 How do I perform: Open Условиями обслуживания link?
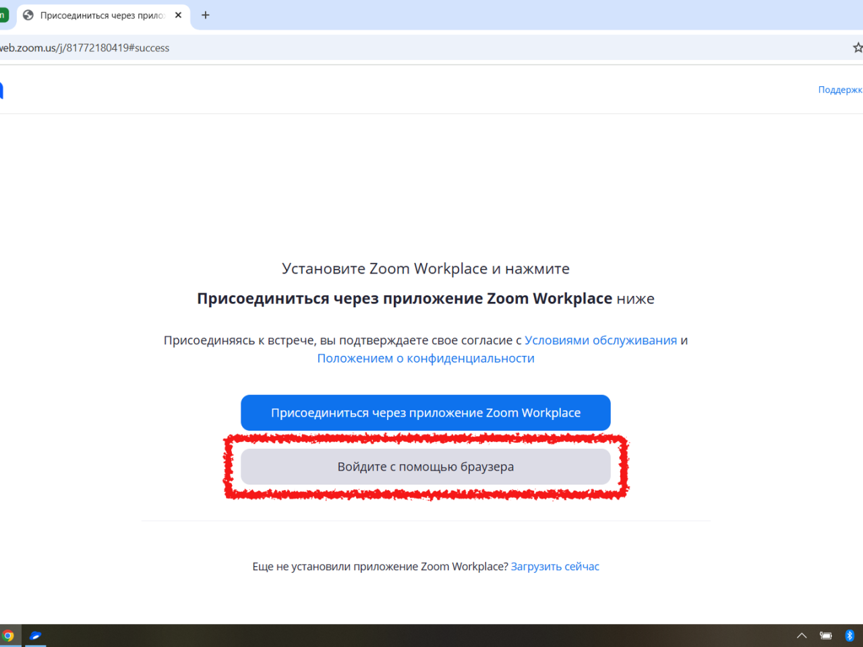point(601,340)
